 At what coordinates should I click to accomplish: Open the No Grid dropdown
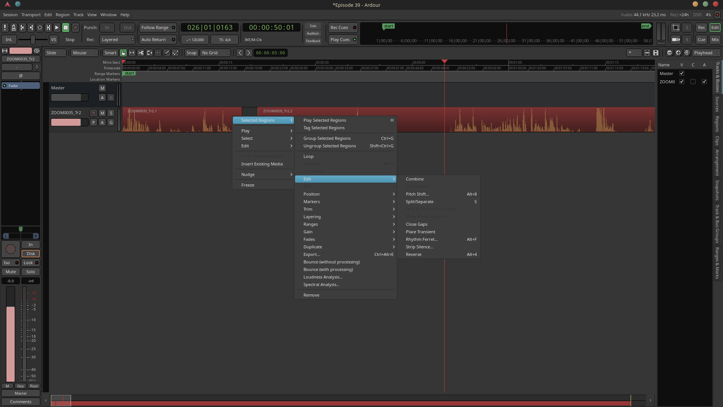(x=215, y=53)
